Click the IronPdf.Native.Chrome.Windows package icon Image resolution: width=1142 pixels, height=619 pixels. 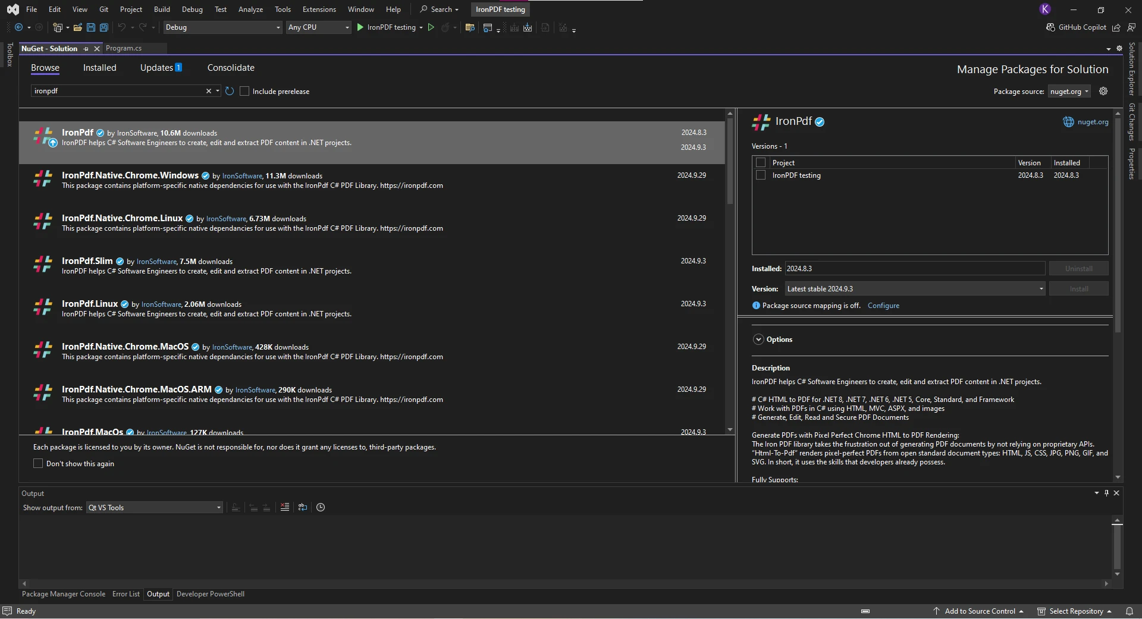point(43,179)
